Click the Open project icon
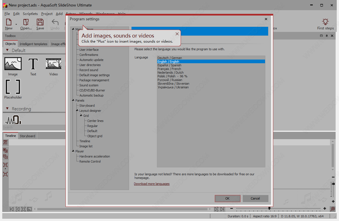This screenshot has width=339, height=221. pos(26,22)
